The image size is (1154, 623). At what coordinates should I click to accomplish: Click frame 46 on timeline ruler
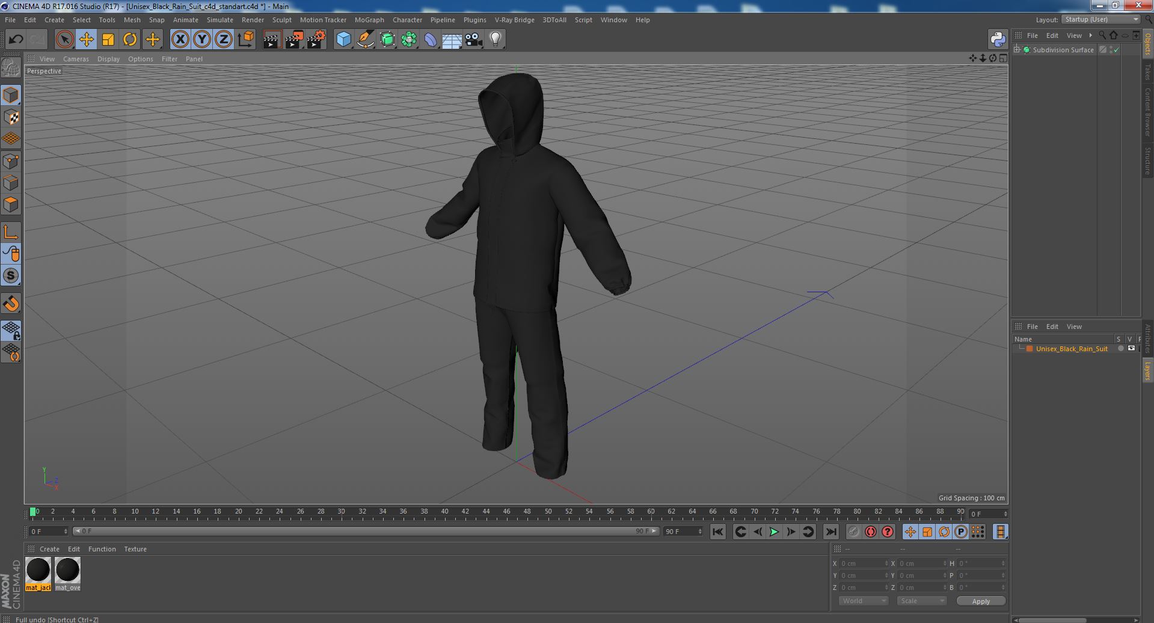click(506, 512)
